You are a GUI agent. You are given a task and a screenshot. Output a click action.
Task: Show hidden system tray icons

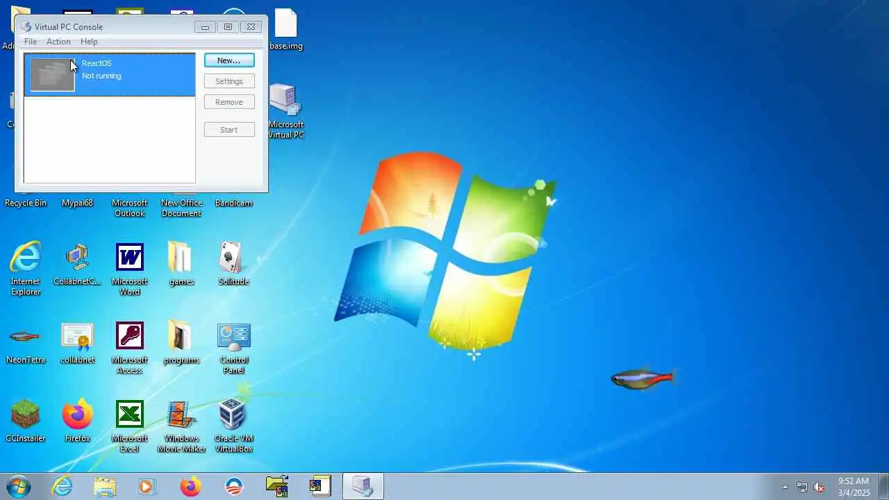[785, 487]
